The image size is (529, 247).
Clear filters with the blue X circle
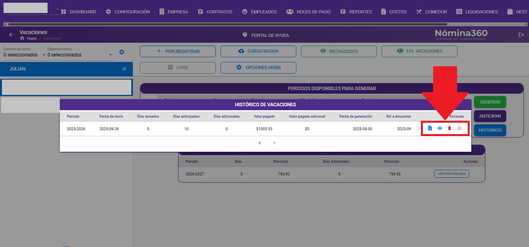[x=121, y=52]
